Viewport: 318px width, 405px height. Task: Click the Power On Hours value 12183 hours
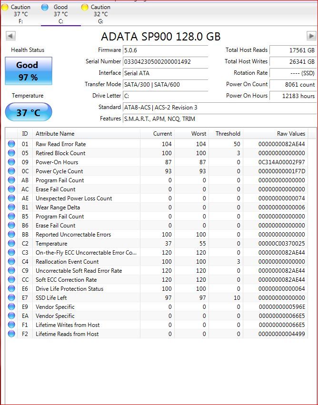point(293,96)
